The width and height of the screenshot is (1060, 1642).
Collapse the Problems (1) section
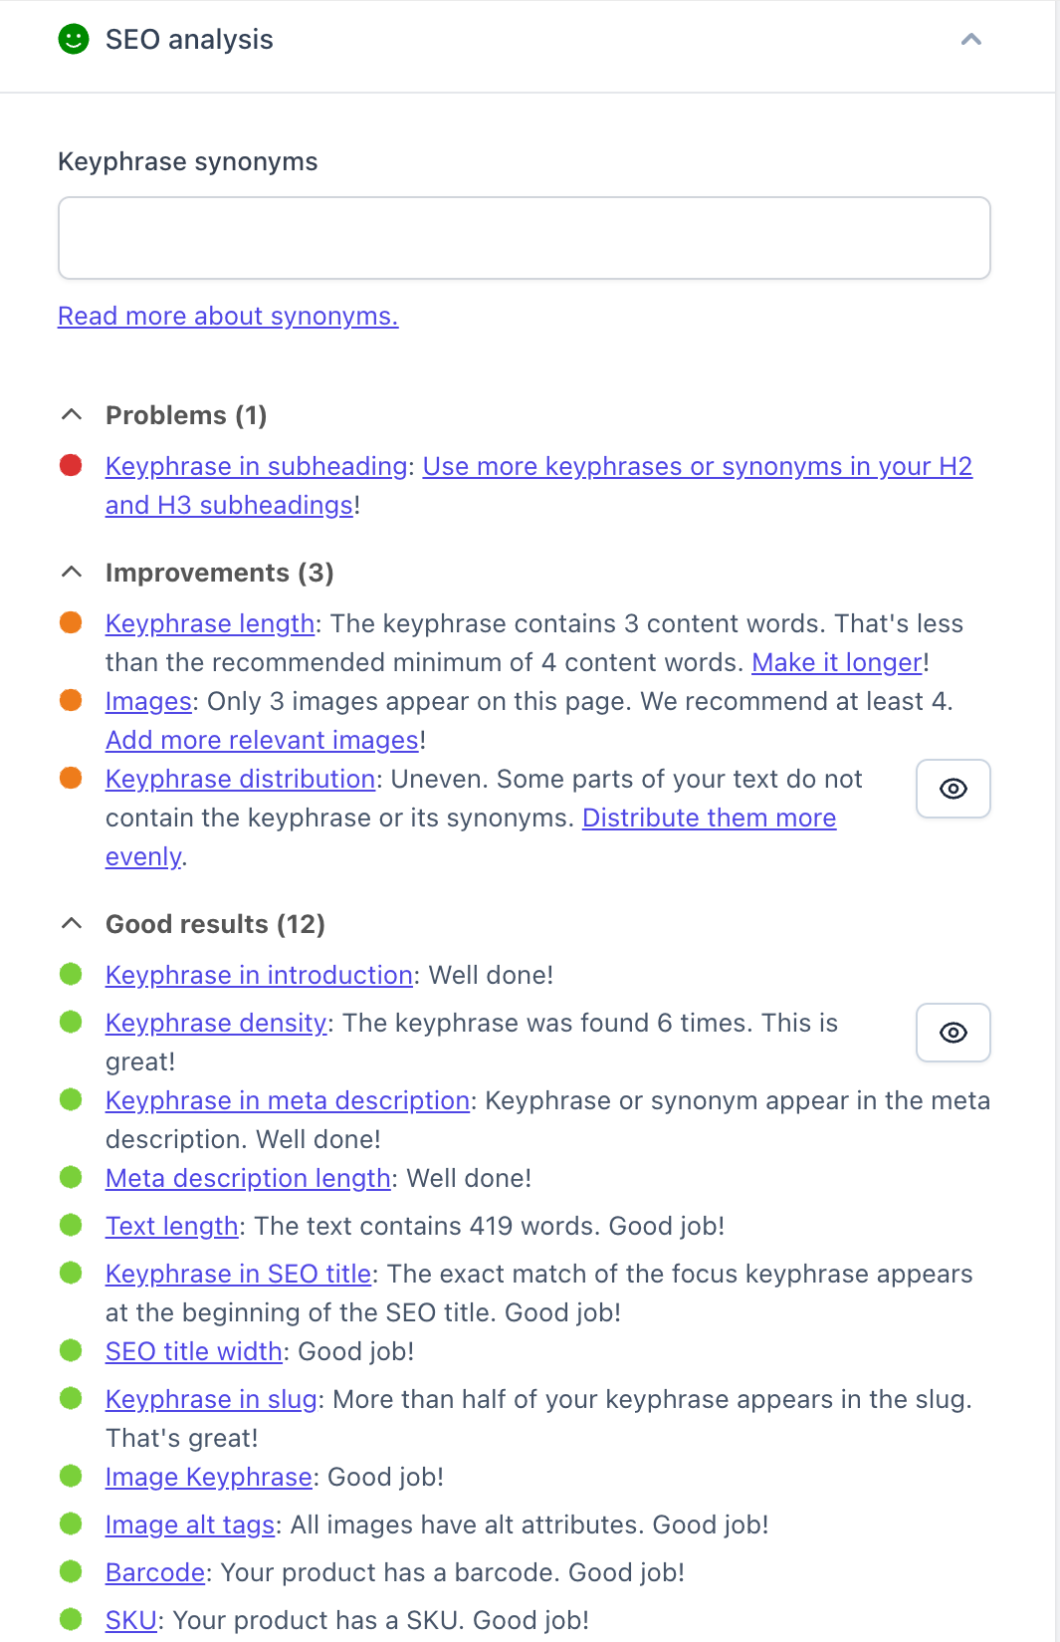[72, 415]
